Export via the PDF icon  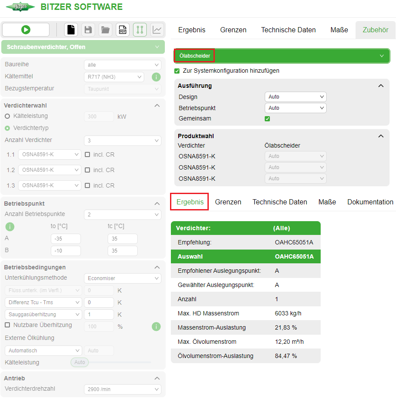pos(123,30)
